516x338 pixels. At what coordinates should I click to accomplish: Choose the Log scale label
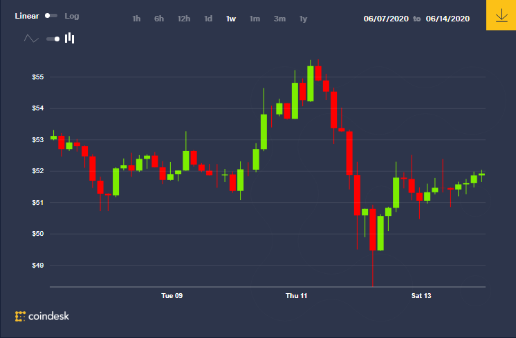[x=72, y=16]
